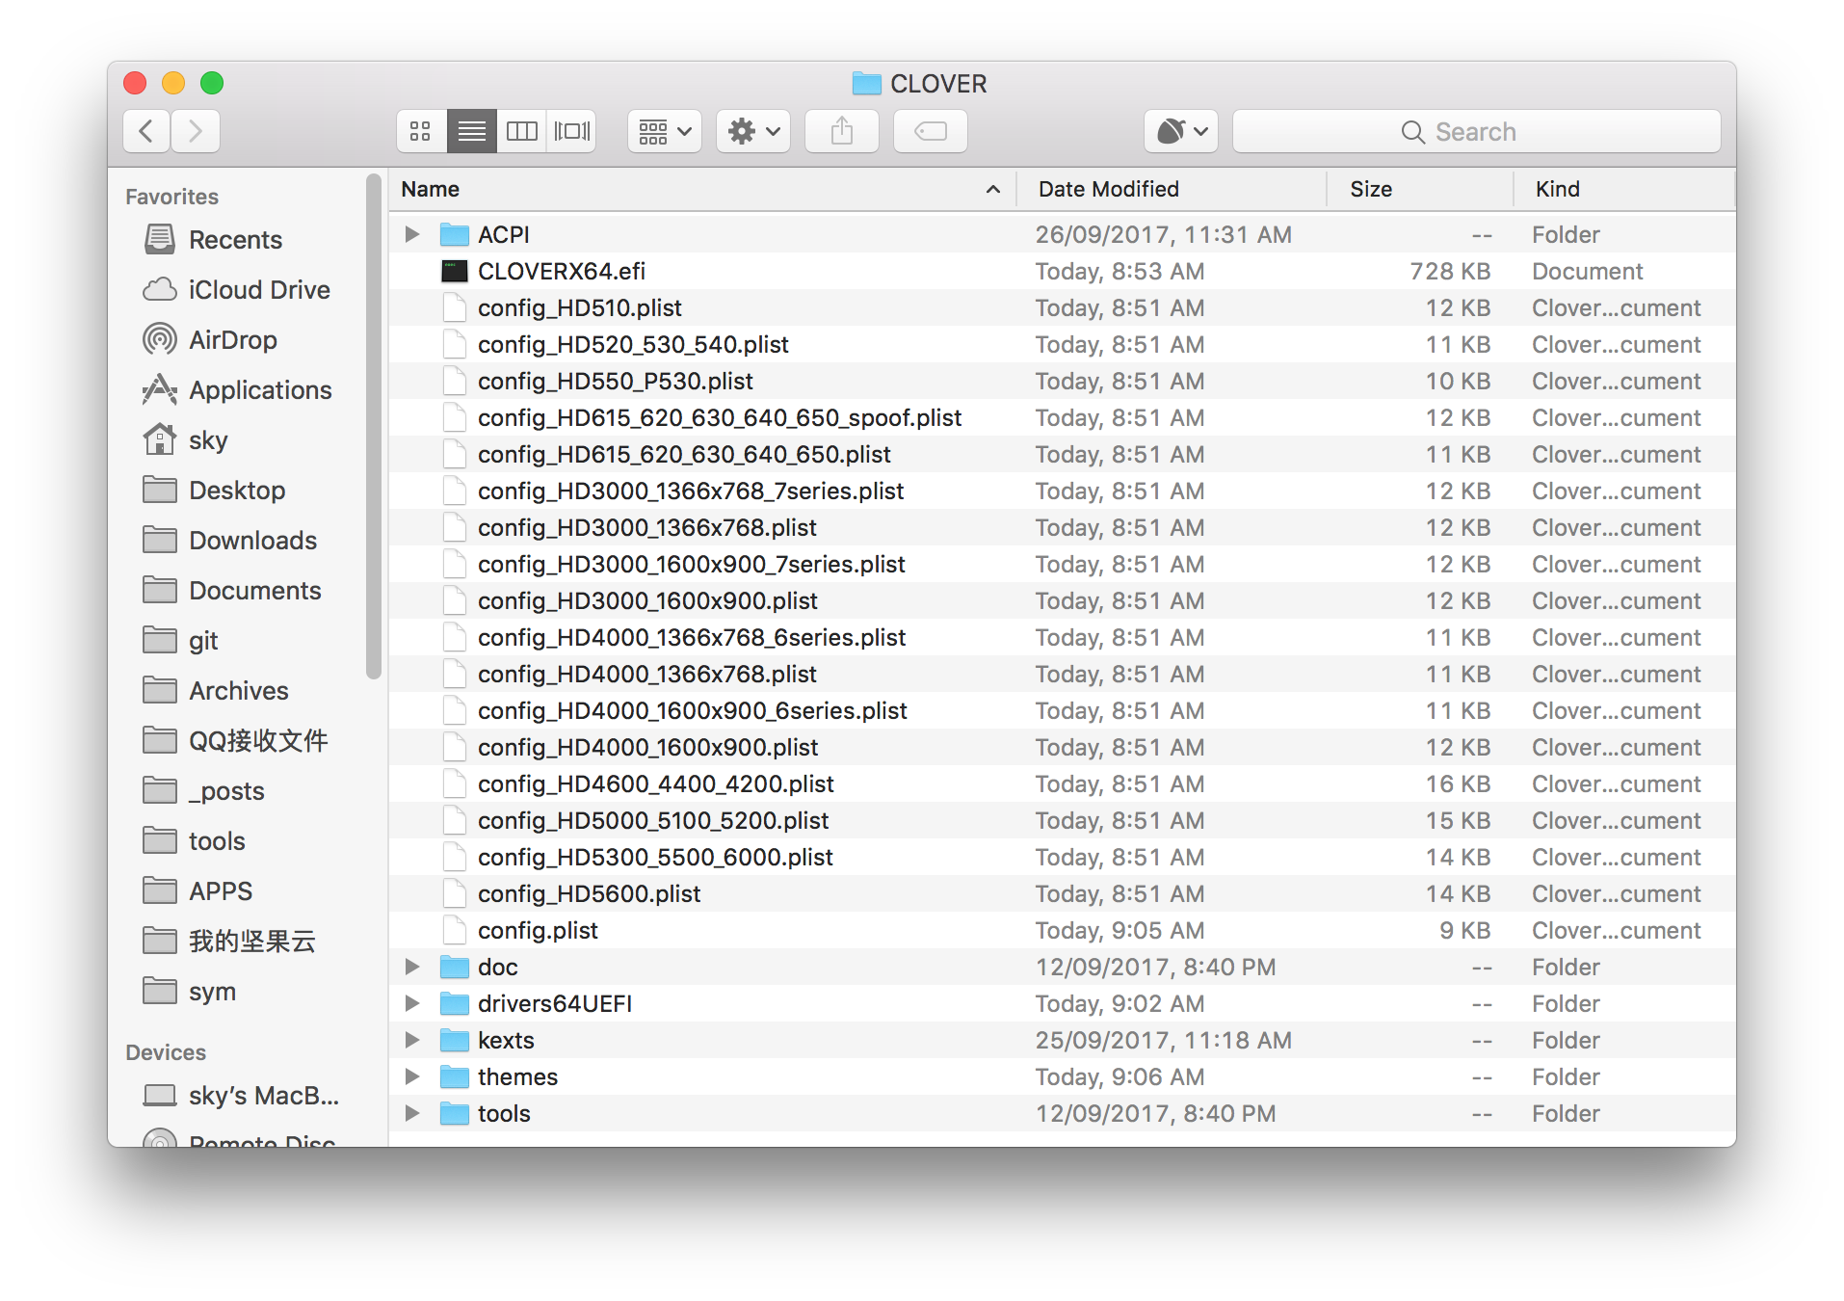Viewport: 1844px width, 1301px height.
Task: Open the item arrangement dropdown
Action: pyautogui.click(x=665, y=131)
